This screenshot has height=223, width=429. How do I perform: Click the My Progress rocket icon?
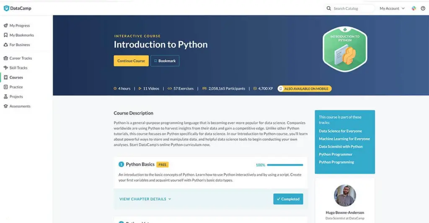click(x=5, y=25)
